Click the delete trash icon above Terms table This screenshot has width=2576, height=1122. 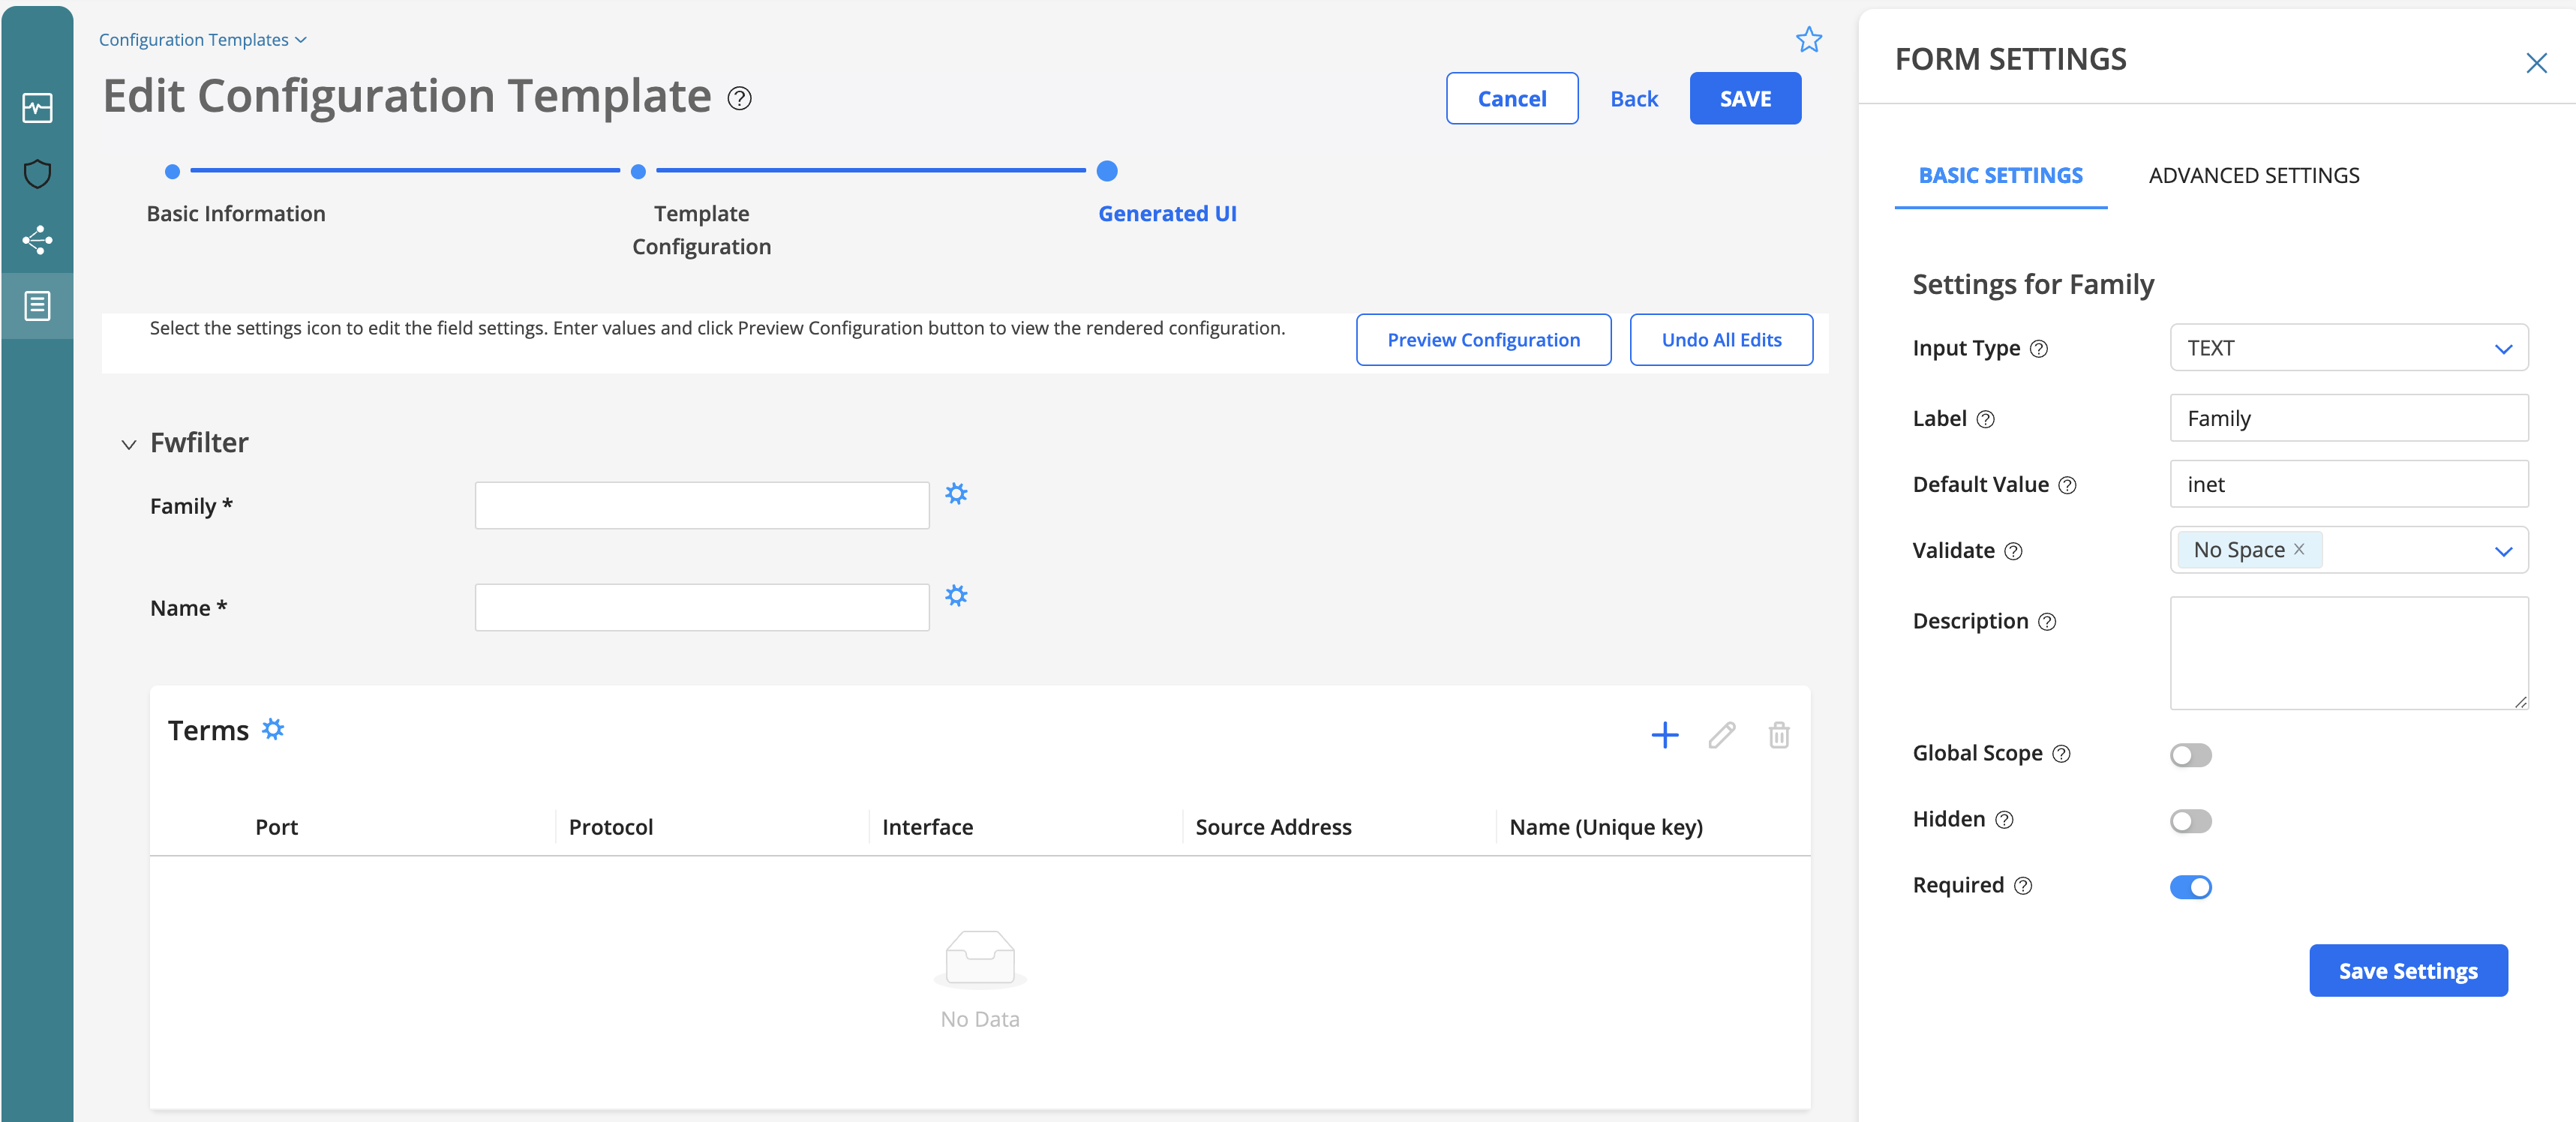[1779, 735]
